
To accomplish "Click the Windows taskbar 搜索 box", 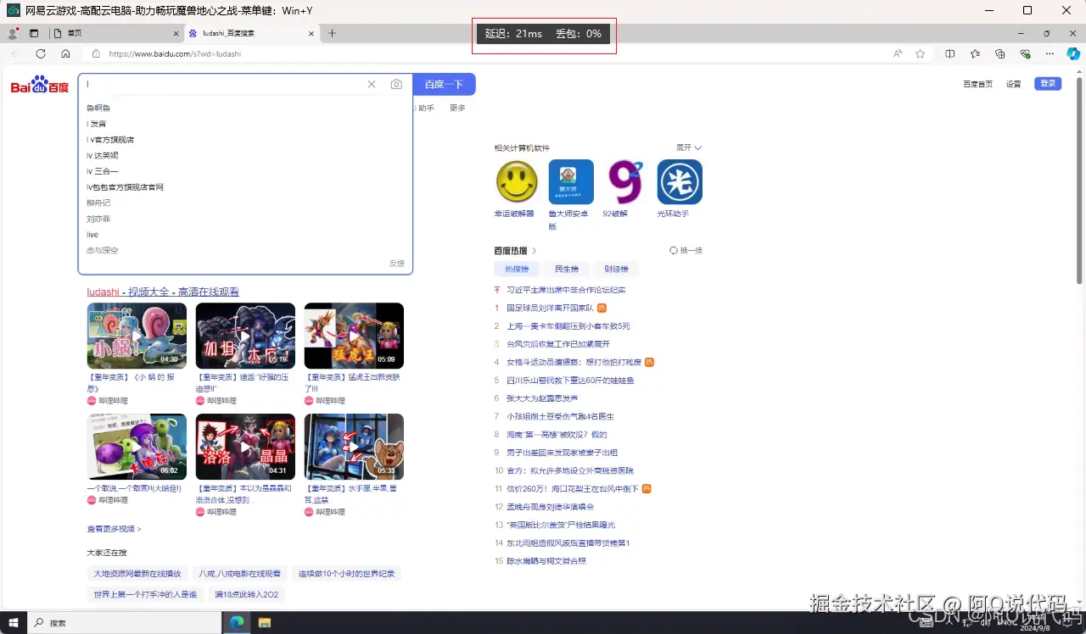I will pyautogui.click(x=123, y=622).
